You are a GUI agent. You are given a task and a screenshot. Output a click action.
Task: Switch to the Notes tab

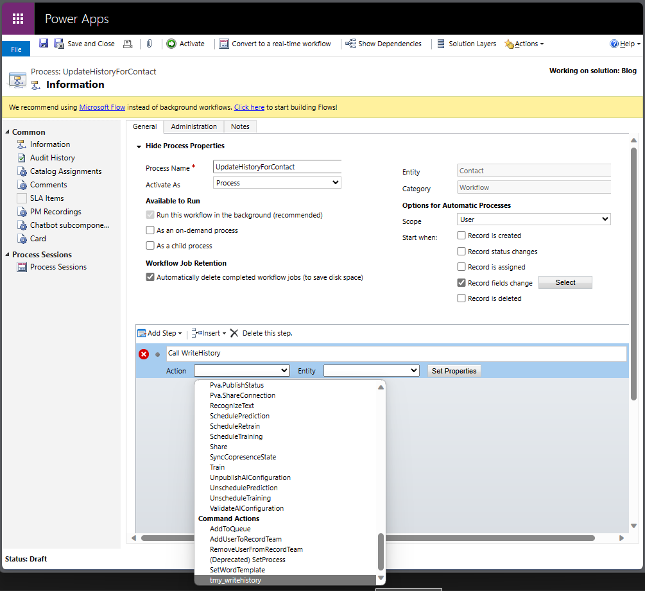click(x=240, y=126)
